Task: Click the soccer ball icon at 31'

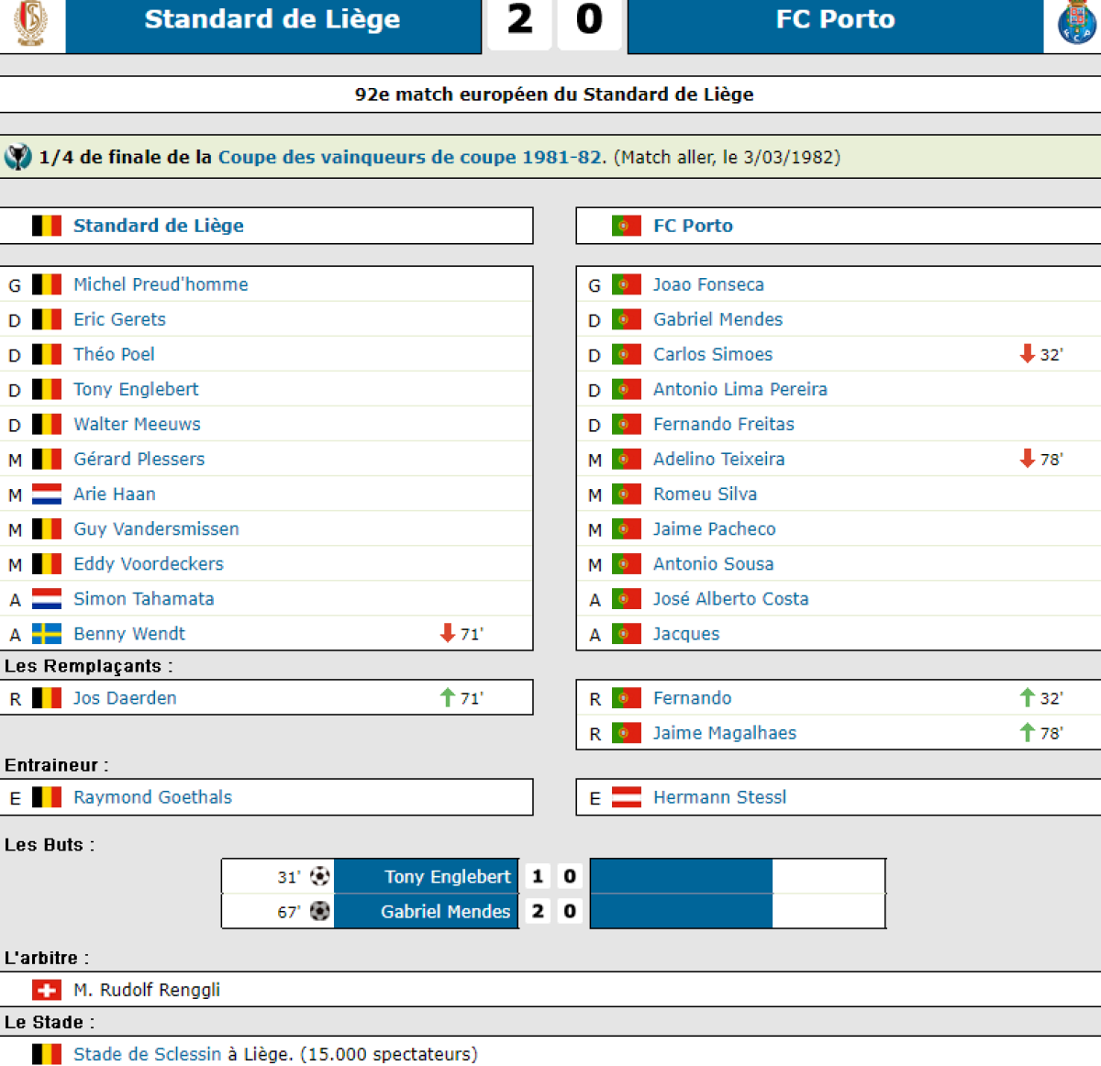Action: [319, 876]
